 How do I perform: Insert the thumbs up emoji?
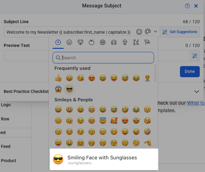[x=58, y=78]
